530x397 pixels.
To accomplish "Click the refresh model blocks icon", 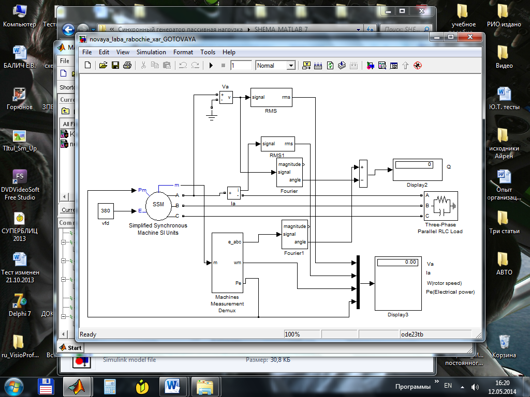I will click(330, 65).
